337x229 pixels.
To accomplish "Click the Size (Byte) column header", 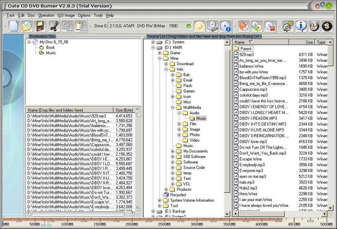I will click(x=124, y=110).
